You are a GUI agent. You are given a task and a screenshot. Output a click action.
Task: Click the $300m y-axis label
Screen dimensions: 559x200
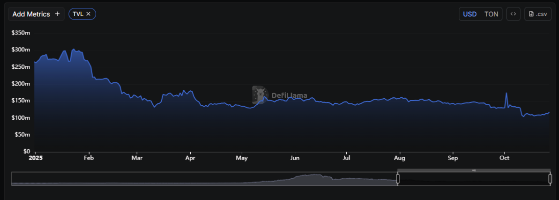(x=21, y=50)
